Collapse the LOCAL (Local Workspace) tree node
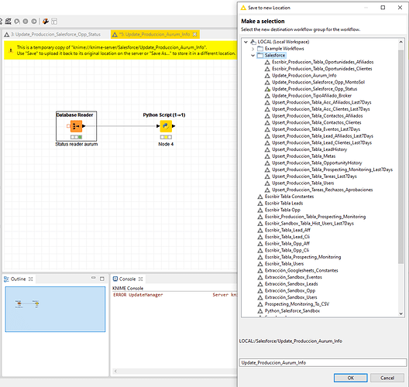The height and width of the screenshot is (387, 409). tap(246, 42)
